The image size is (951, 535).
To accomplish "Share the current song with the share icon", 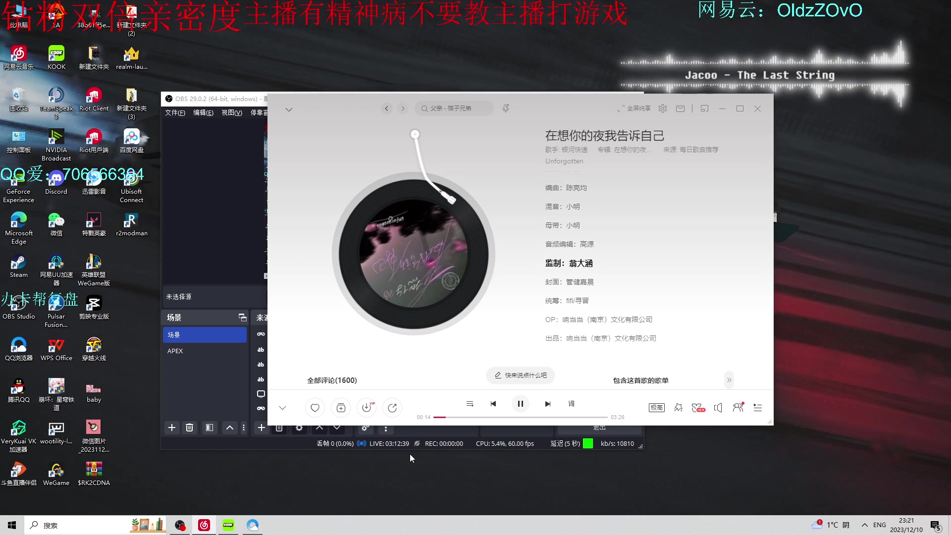I will point(392,408).
